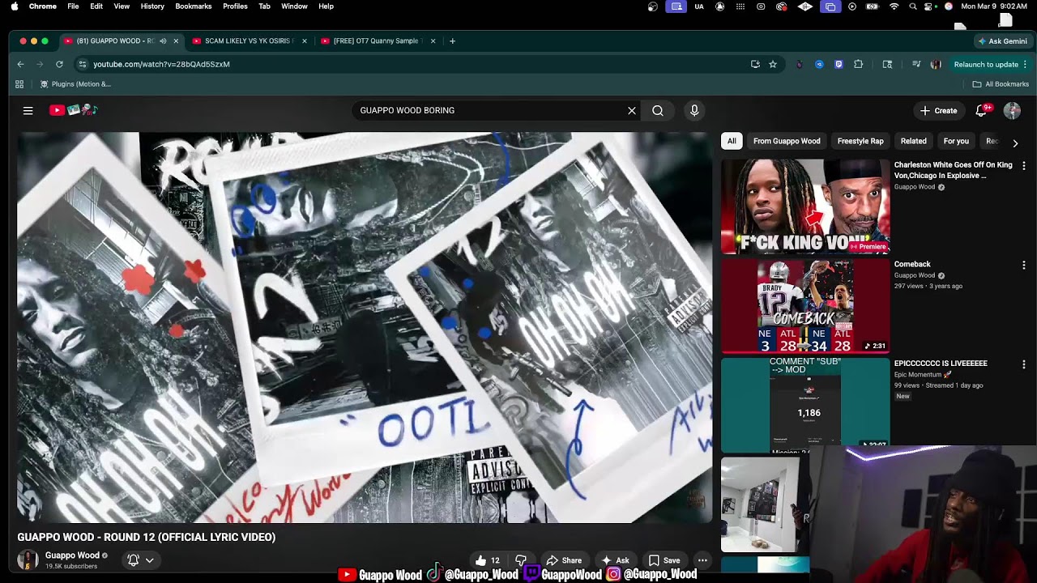Open All Bookmarks folder
This screenshot has width=1037, height=583.
(1001, 84)
